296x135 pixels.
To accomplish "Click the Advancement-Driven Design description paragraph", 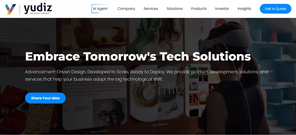I will click(147, 75).
